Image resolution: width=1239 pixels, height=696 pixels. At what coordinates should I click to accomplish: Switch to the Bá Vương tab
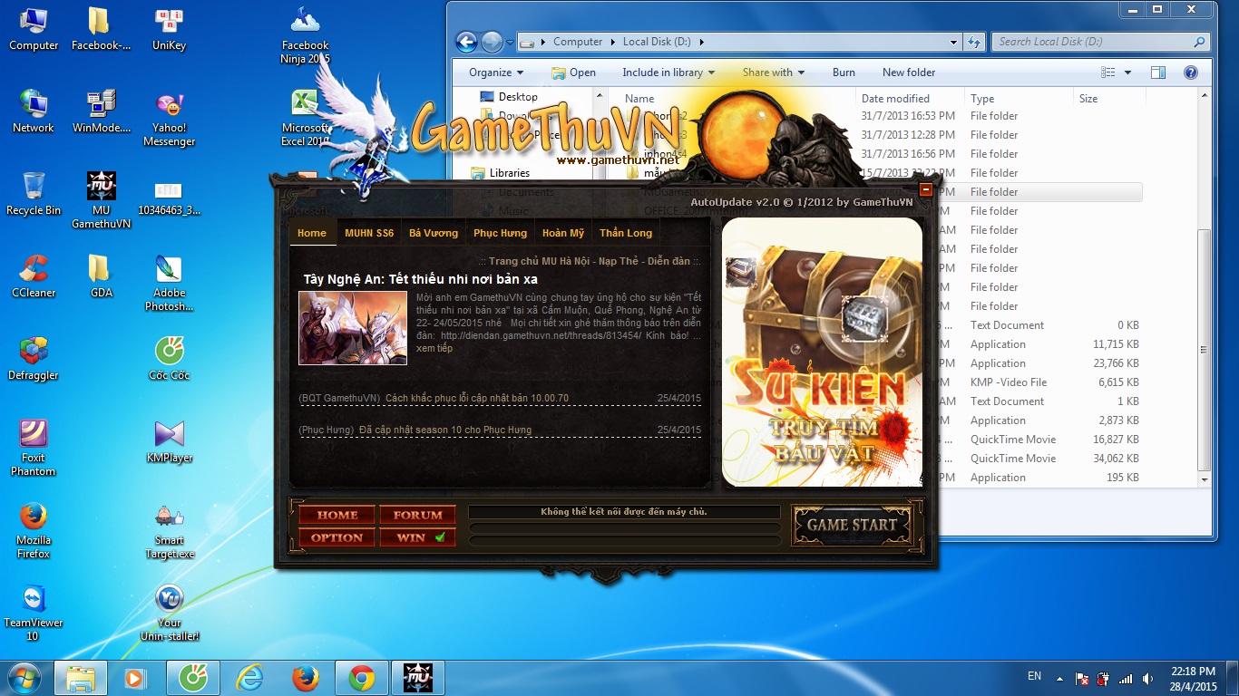[434, 233]
